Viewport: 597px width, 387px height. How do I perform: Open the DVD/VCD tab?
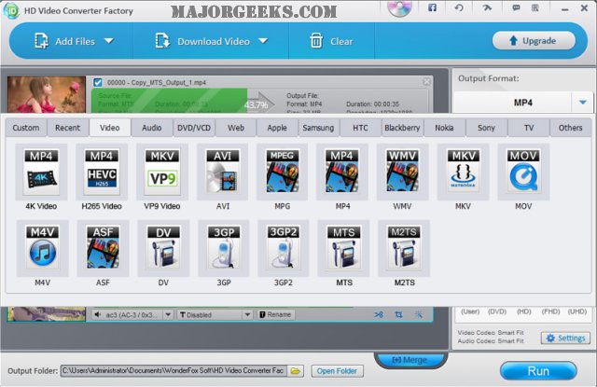(194, 128)
